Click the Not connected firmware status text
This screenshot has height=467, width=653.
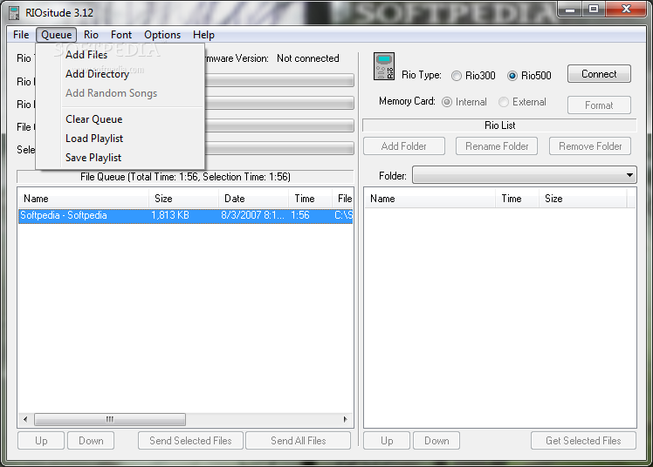click(308, 58)
